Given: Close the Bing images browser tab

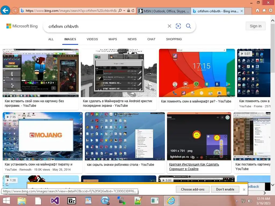Looking at the screenshot, I should 242,11.
